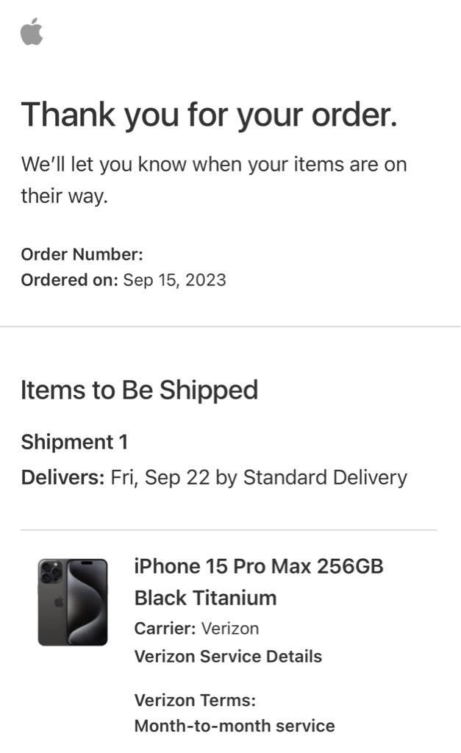The image size is (461, 753).
Task: Select the Shipment 1 label
Action: pos(74,442)
